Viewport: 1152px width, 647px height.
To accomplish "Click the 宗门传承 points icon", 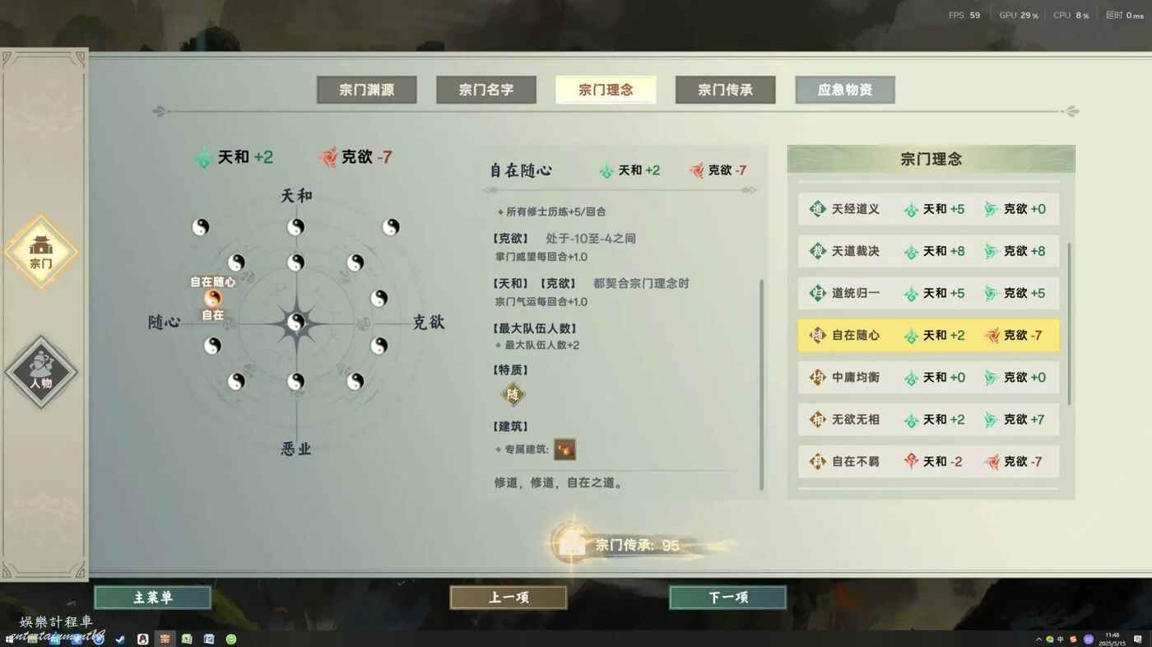I will click(569, 544).
